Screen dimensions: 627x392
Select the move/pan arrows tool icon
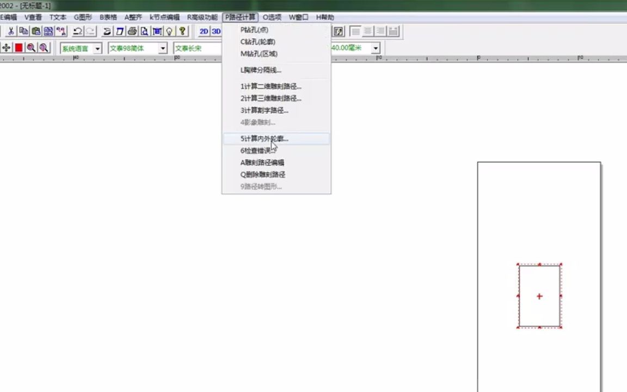5,47
